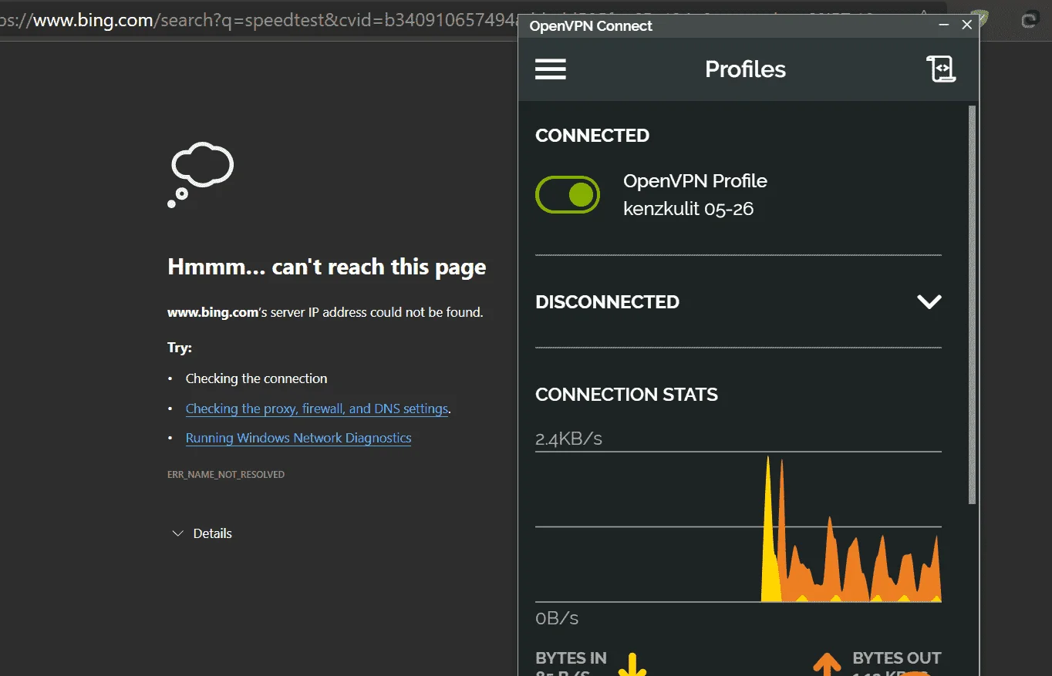Viewport: 1052px width, 676px height.
Task: Click the thought cloud icon on error page
Action: tap(201, 174)
